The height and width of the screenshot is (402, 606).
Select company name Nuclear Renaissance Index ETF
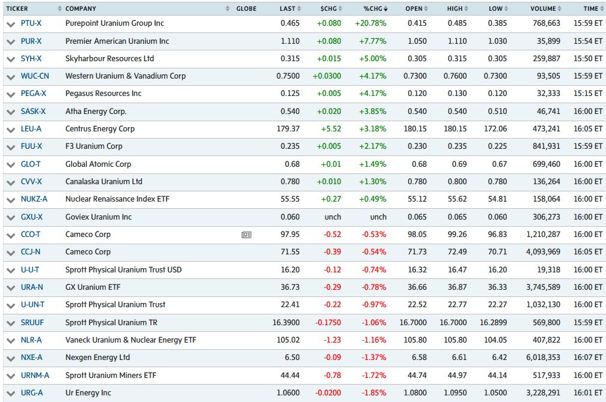(x=117, y=199)
